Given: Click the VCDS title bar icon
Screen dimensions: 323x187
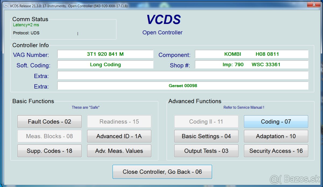Looking at the screenshot, I should 6,6.
